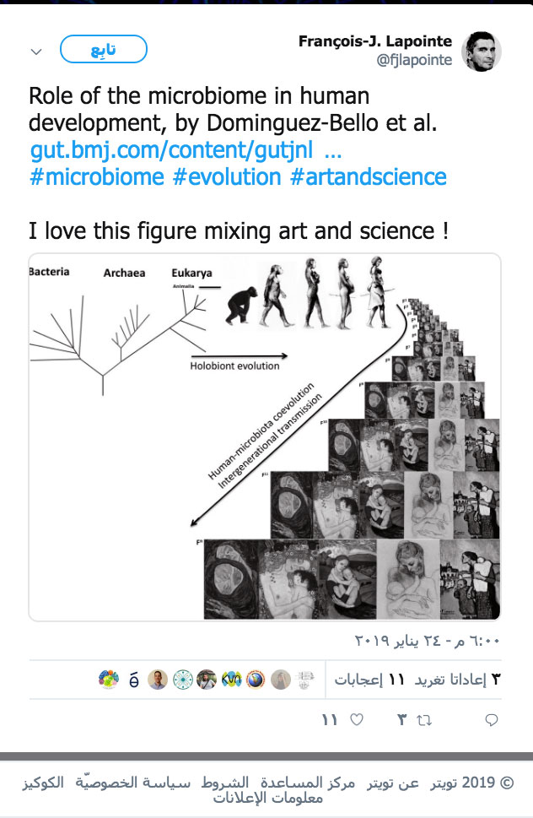Like the tweet with the heart icon

tap(357, 720)
